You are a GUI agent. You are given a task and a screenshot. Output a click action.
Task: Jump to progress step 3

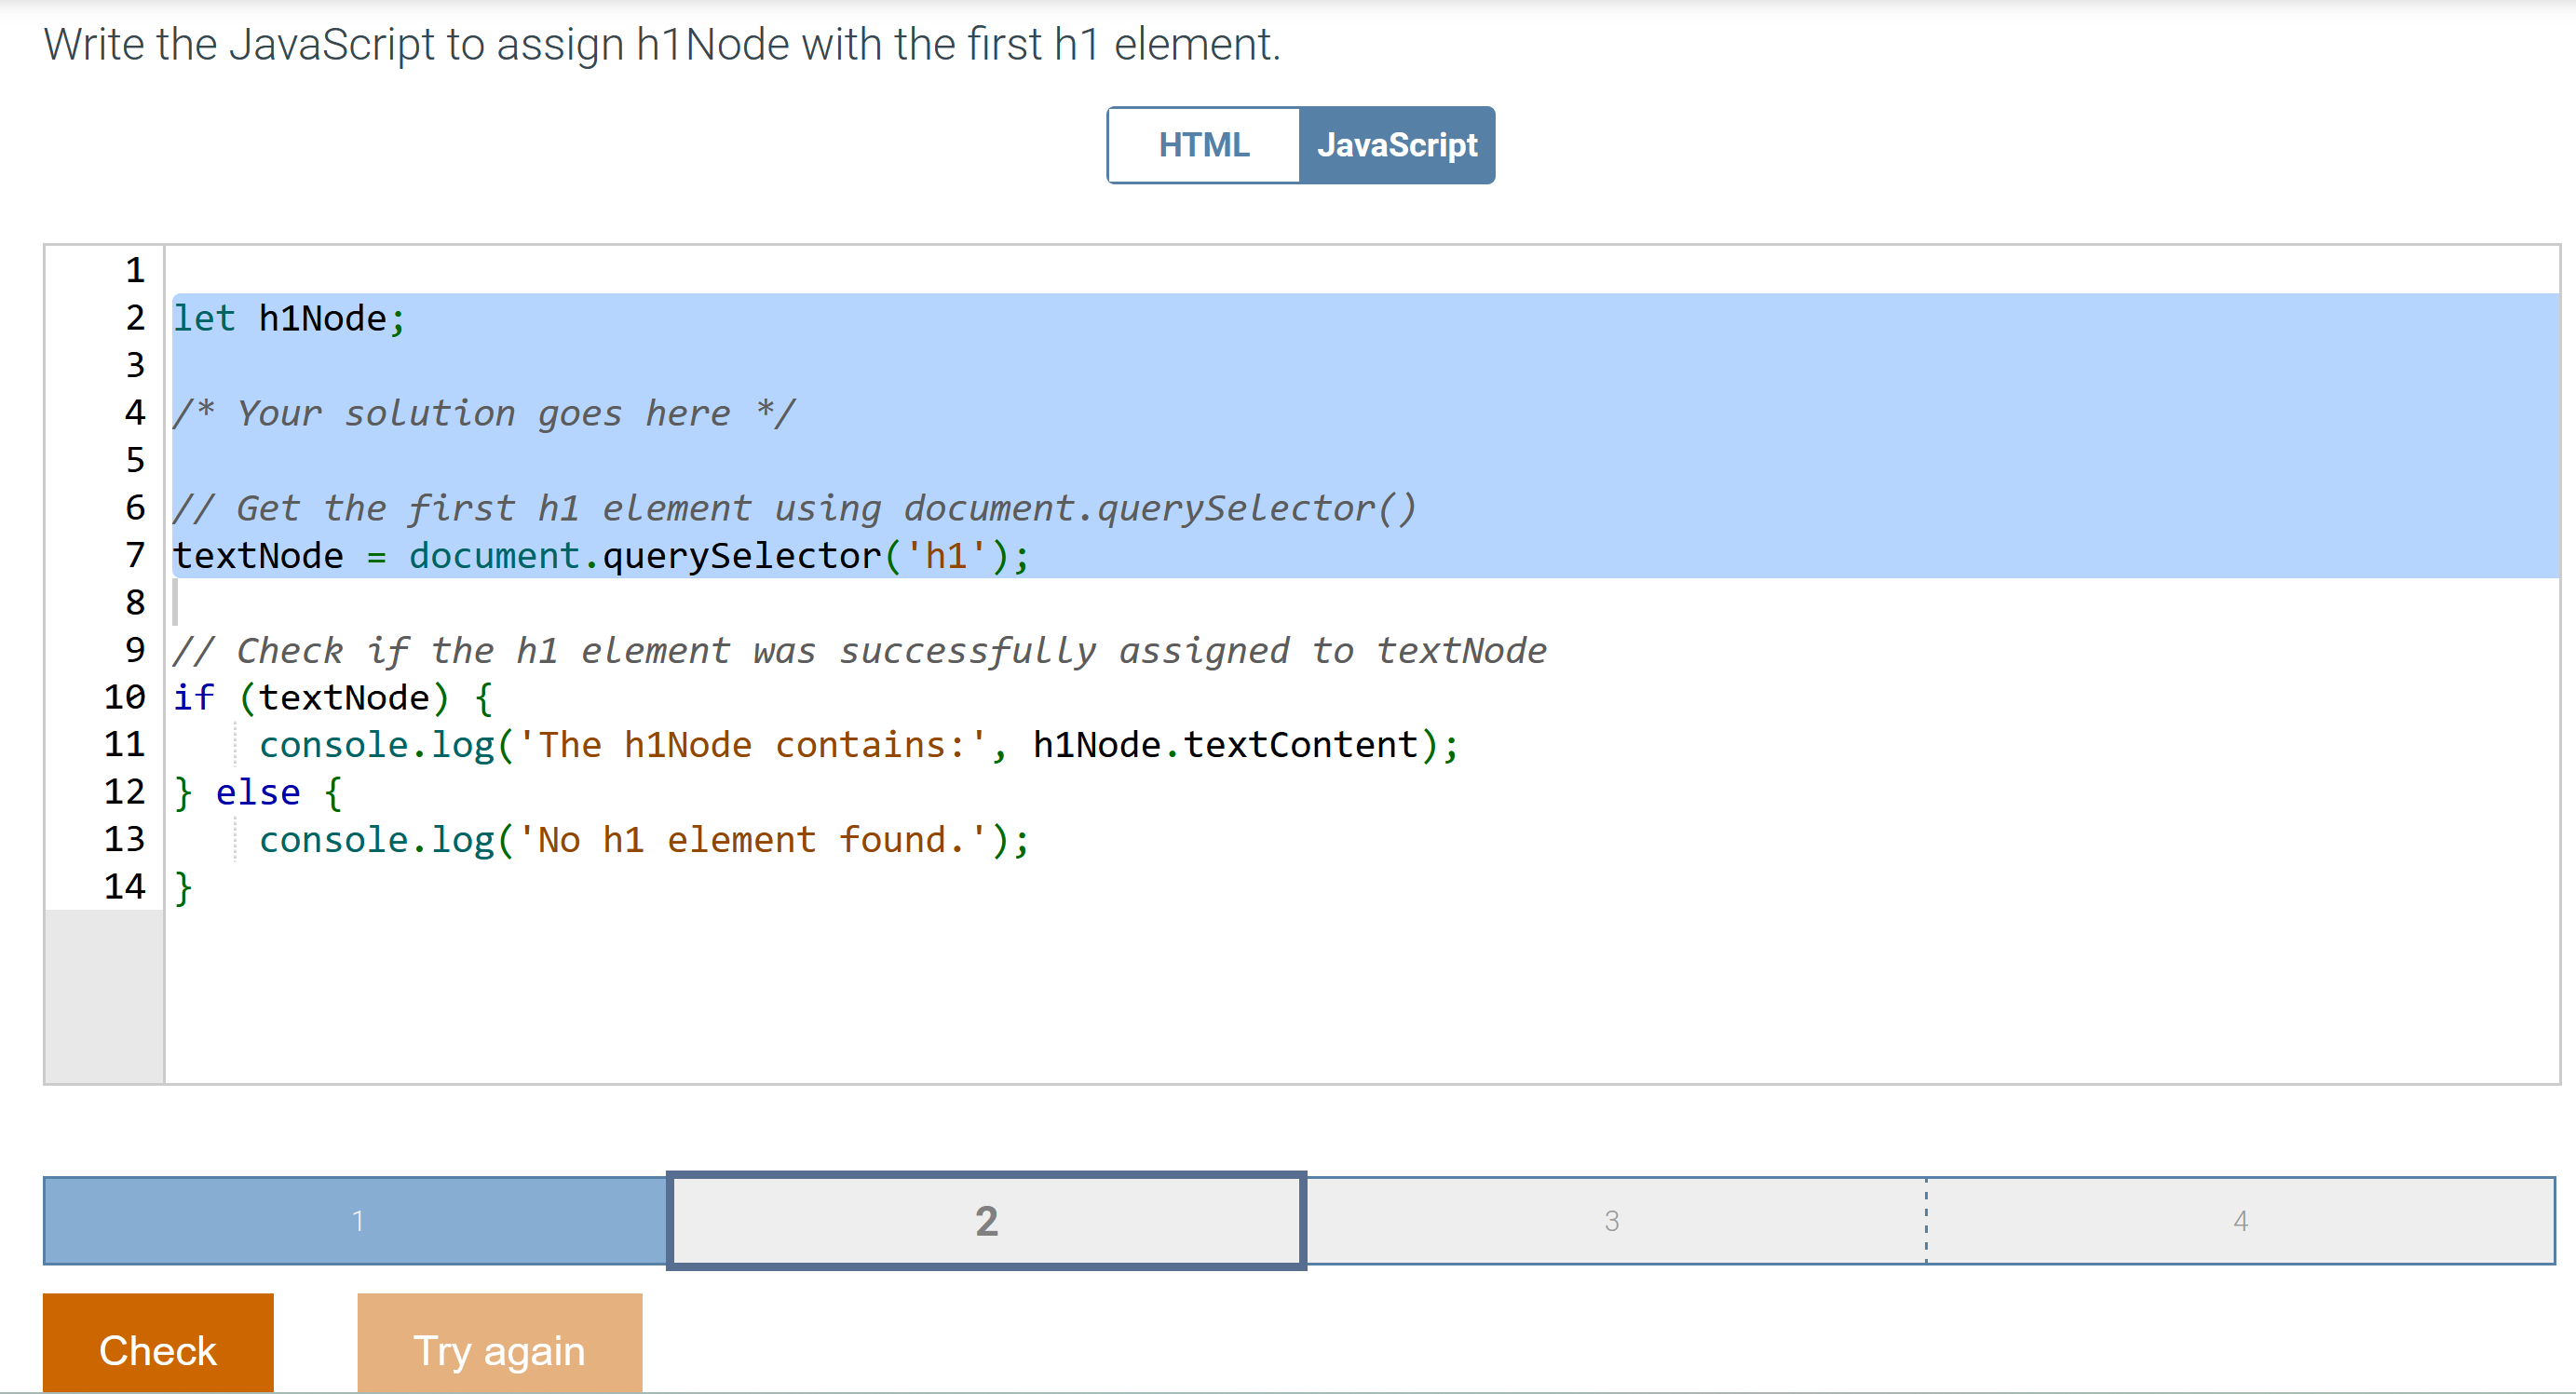click(1611, 1220)
